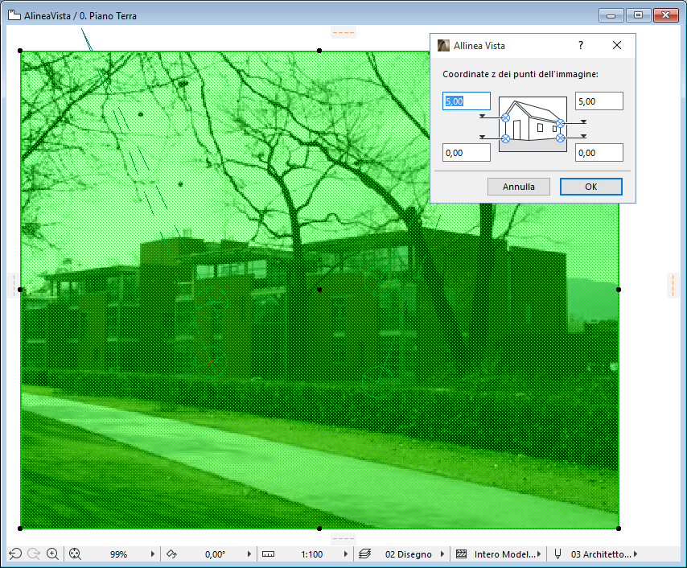687x568 pixels.
Task: Click the fit in window icon
Action: (x=75, y=554)
